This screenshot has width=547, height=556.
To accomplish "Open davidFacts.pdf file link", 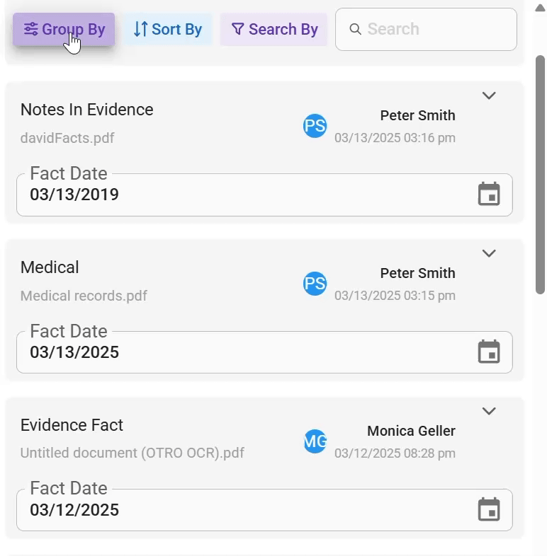I will pos(67,138).
